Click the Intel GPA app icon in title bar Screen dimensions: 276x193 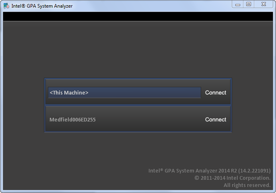(6, 6)
